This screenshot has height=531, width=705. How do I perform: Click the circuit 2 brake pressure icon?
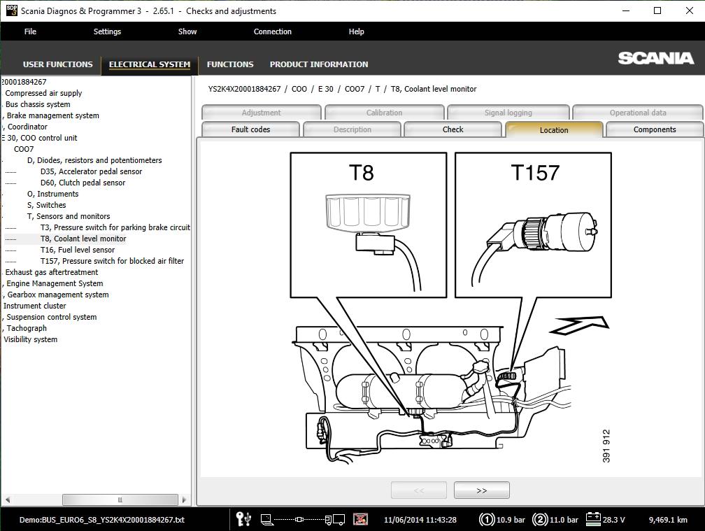pos(539,520)
